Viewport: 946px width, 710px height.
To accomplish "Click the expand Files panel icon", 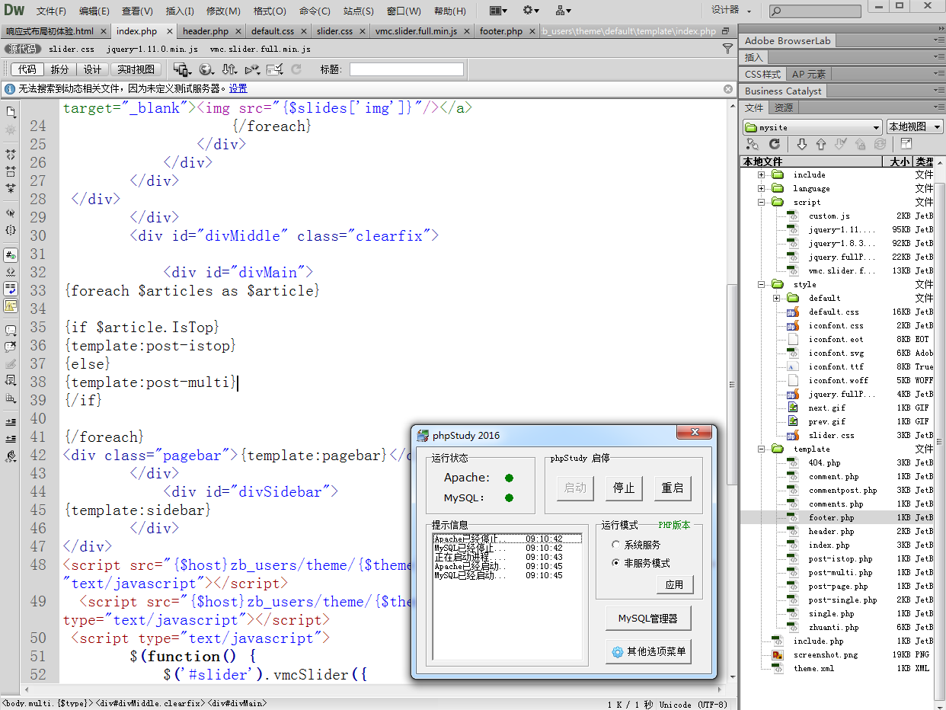I will [x=906, y=144].
